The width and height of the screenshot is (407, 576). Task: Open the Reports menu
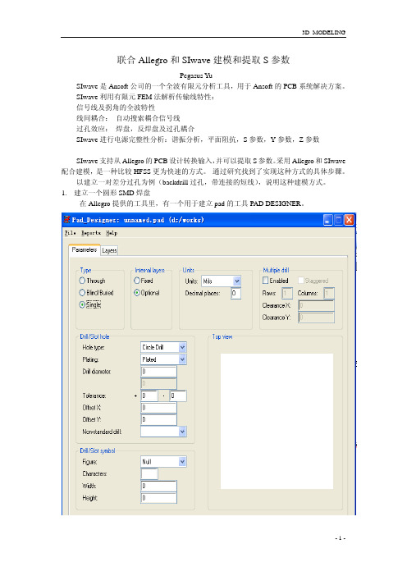click(x=91, y=233)
